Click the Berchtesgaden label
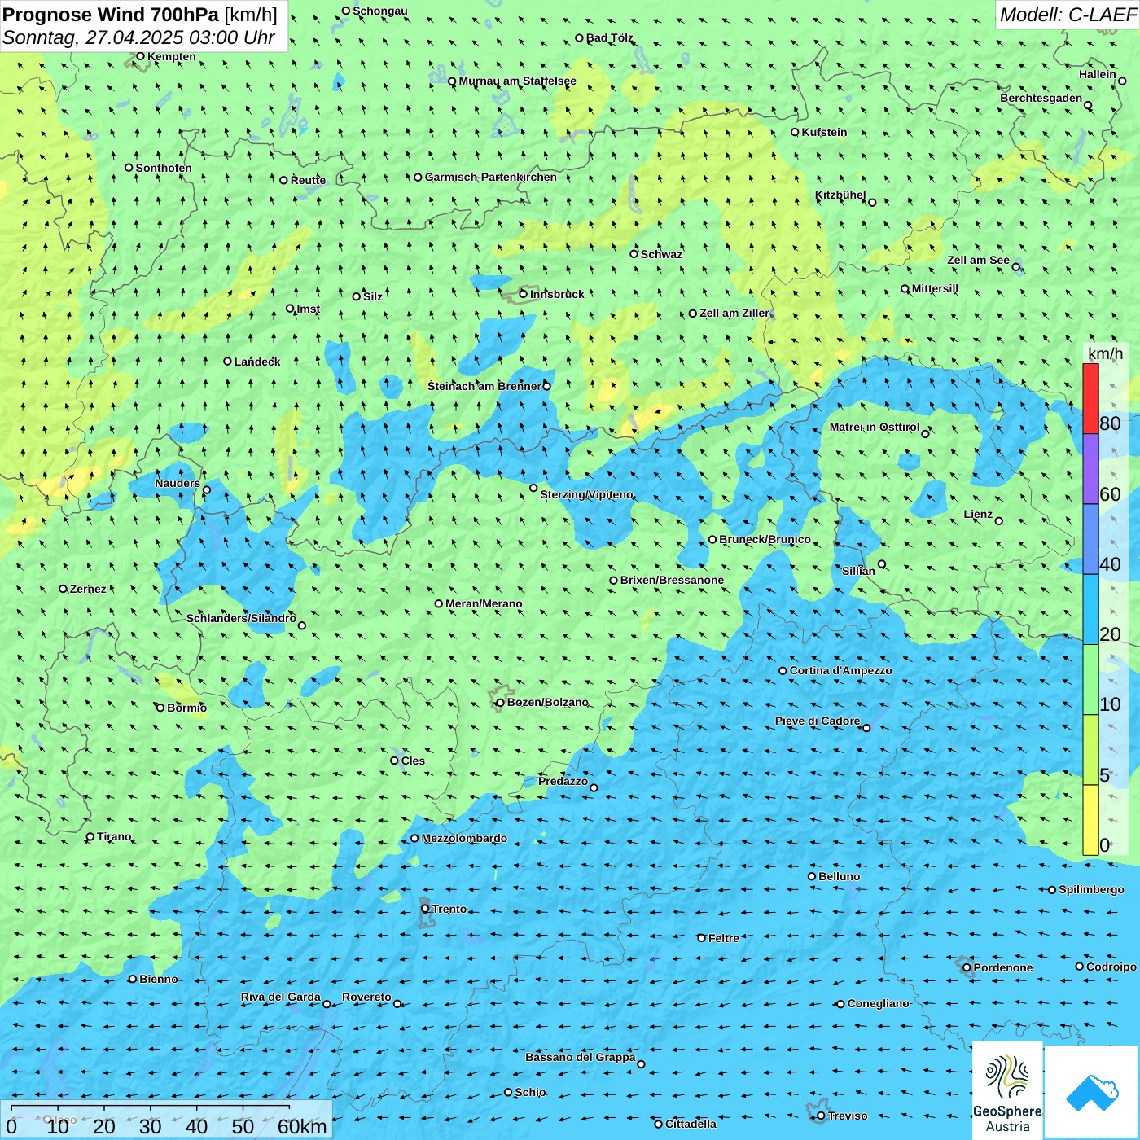The image size is (1140, 1140). [1041, 98]
